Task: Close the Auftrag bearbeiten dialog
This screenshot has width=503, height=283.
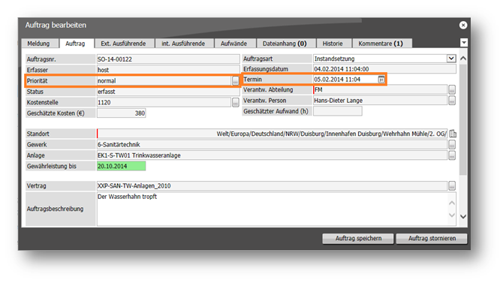Action: (x=463, y=25)
